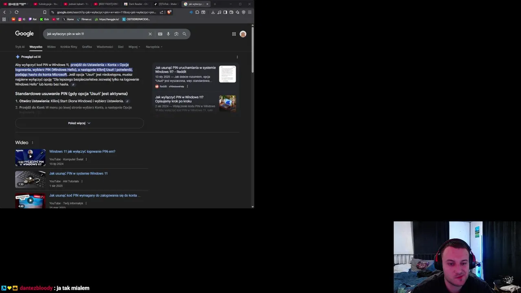Screen dimensions: 521x293
Task: Click the 1:33 AM Tutorials video thumbnail
Action: click(x=30, y=179)
